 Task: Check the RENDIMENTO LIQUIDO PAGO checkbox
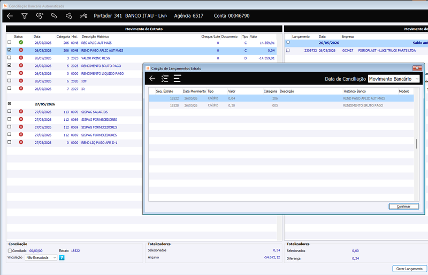pyautogui.click(x=10, y=73)
